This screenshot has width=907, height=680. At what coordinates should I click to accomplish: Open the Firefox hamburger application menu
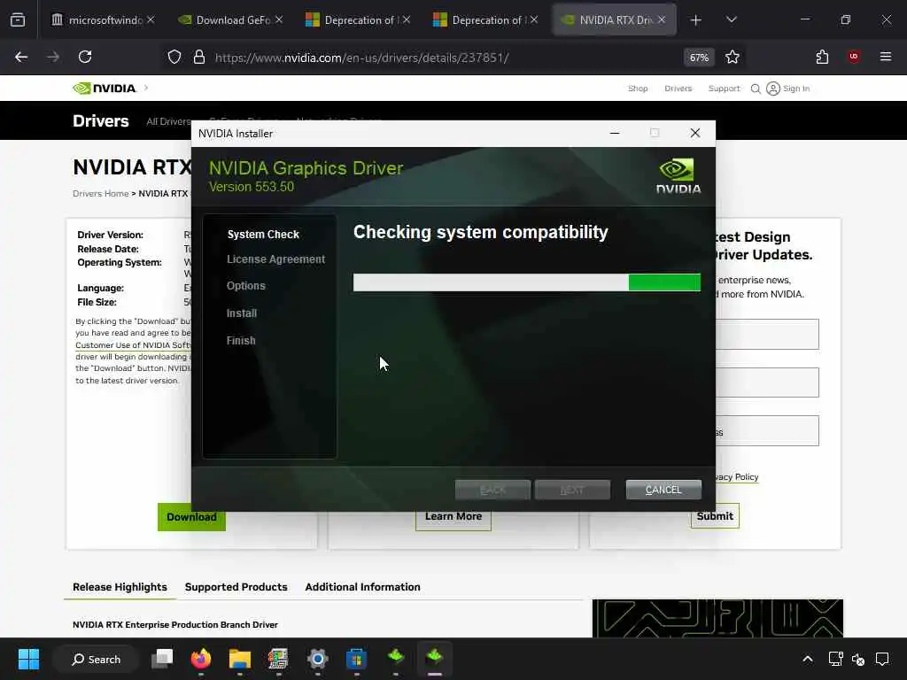tap(886, 57)
